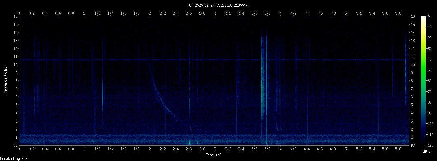Select the 3 second tick on bottom axis

point(215,149)
